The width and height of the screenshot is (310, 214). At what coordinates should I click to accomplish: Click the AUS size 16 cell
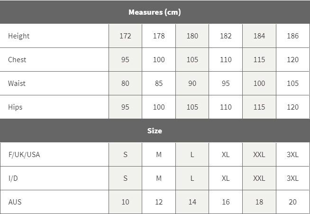tap(226, 202)
